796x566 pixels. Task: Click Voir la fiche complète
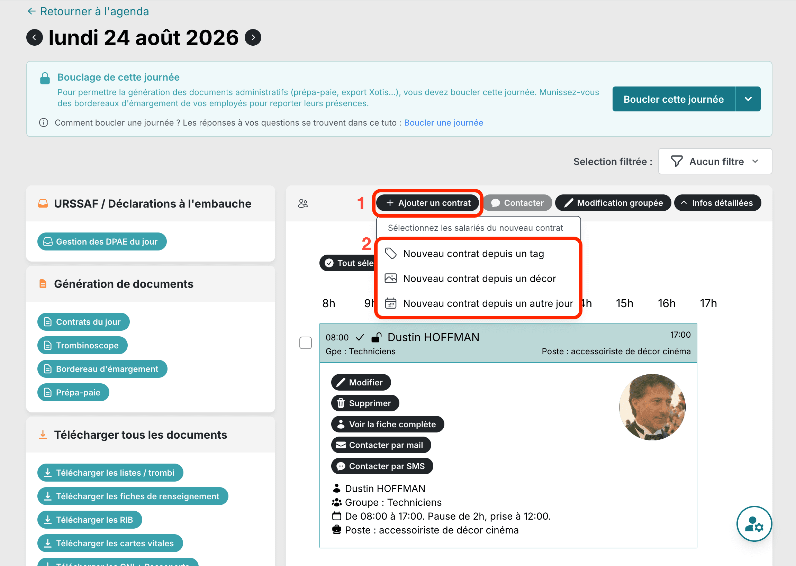click(x=387, y=424)
